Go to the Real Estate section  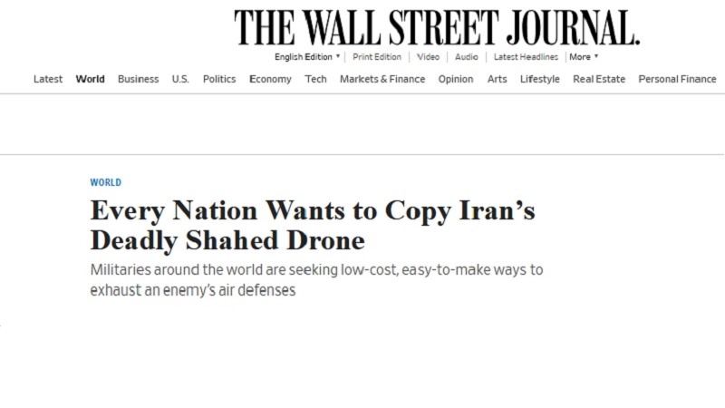click(599, 79)
